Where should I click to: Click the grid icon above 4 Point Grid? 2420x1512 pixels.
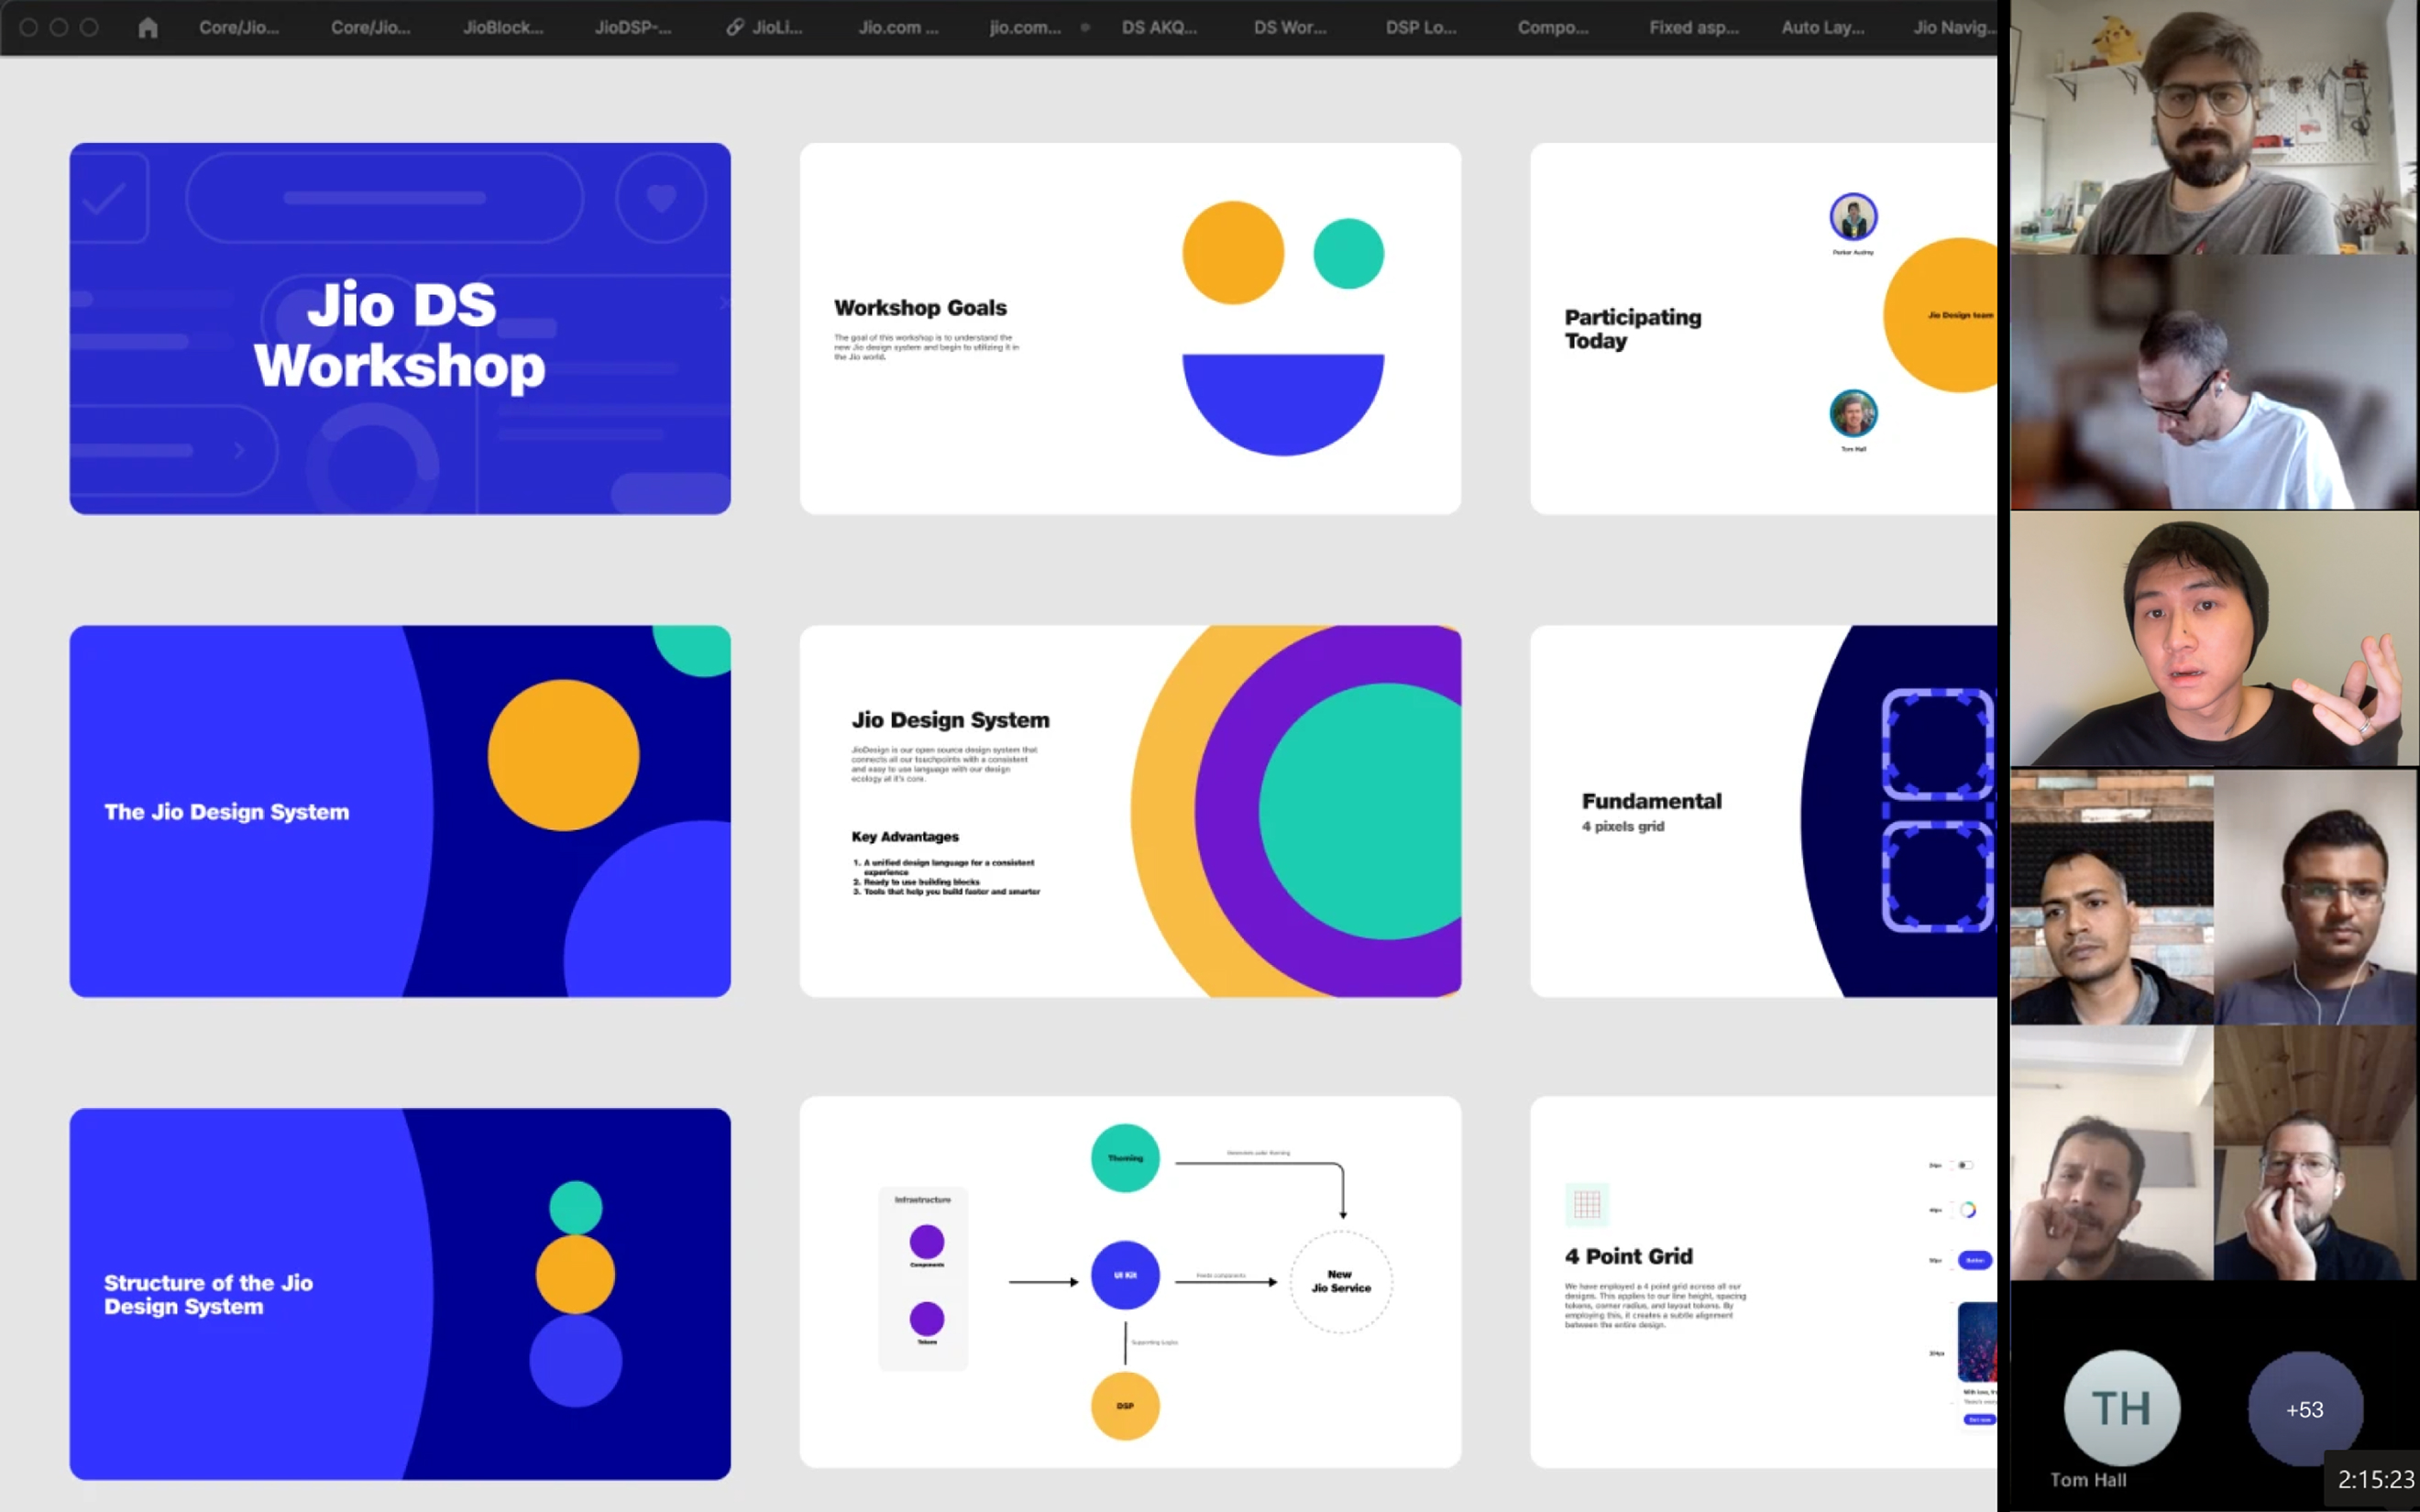pos(1586,1204)
